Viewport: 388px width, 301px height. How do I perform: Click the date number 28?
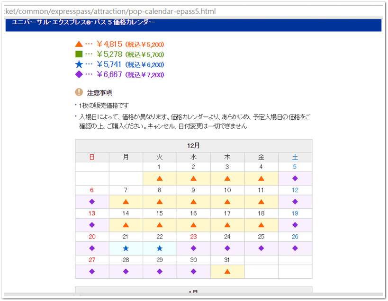click(126, 260)
